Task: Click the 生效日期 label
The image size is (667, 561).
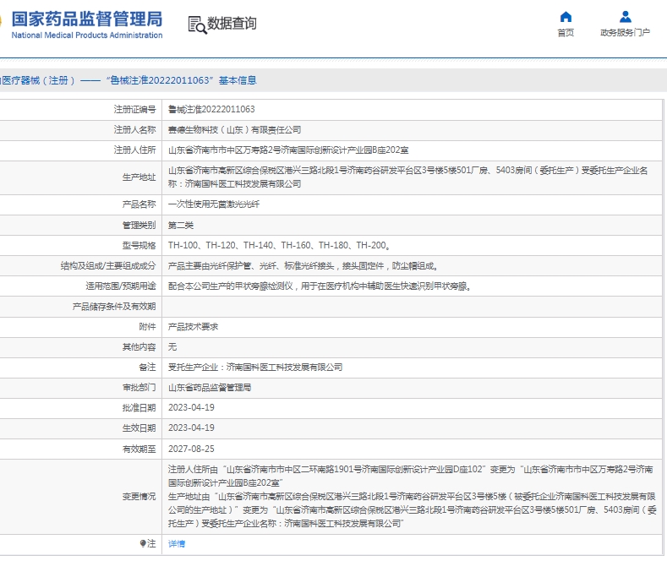Action: click(x=139, y=428)
